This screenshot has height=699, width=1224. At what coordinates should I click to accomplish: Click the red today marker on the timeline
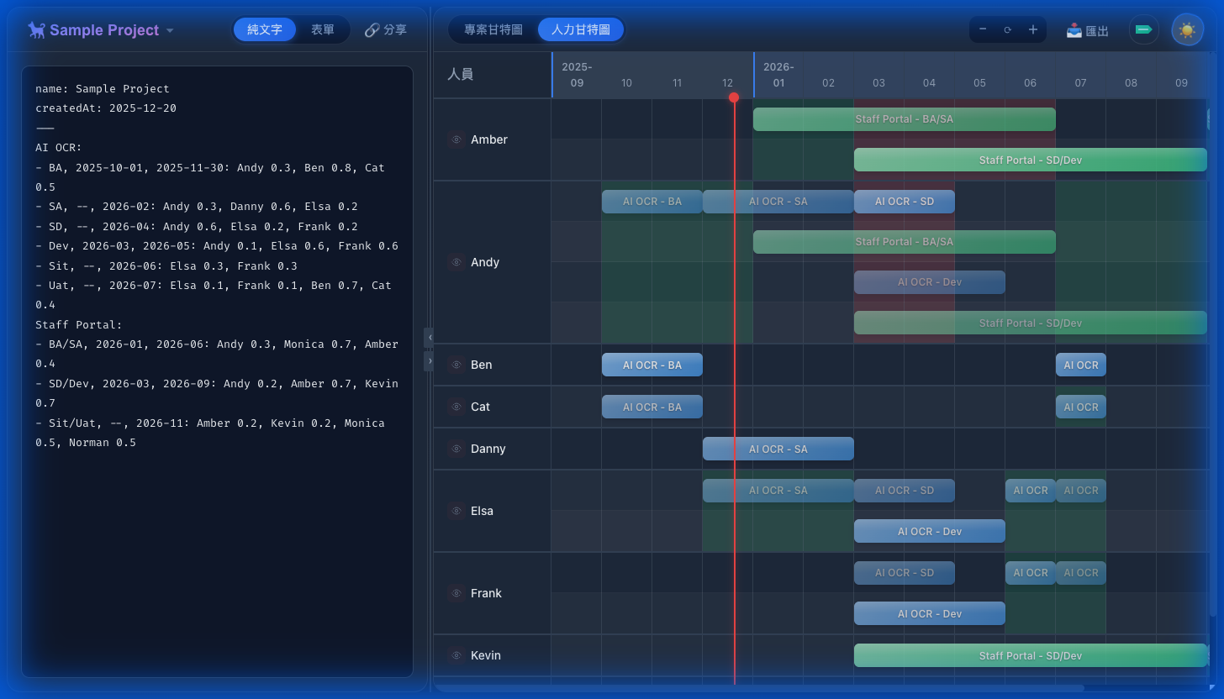(x=734, y=97)
